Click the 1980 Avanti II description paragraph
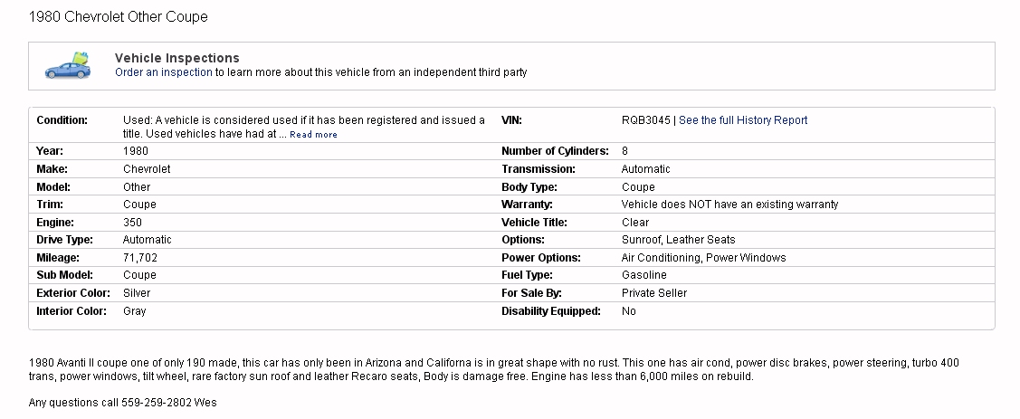The width and height of the screenshot is (1020, 419). 493,369
